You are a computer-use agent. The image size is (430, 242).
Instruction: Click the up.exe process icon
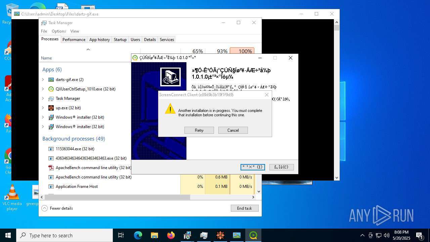click(51, 108)
